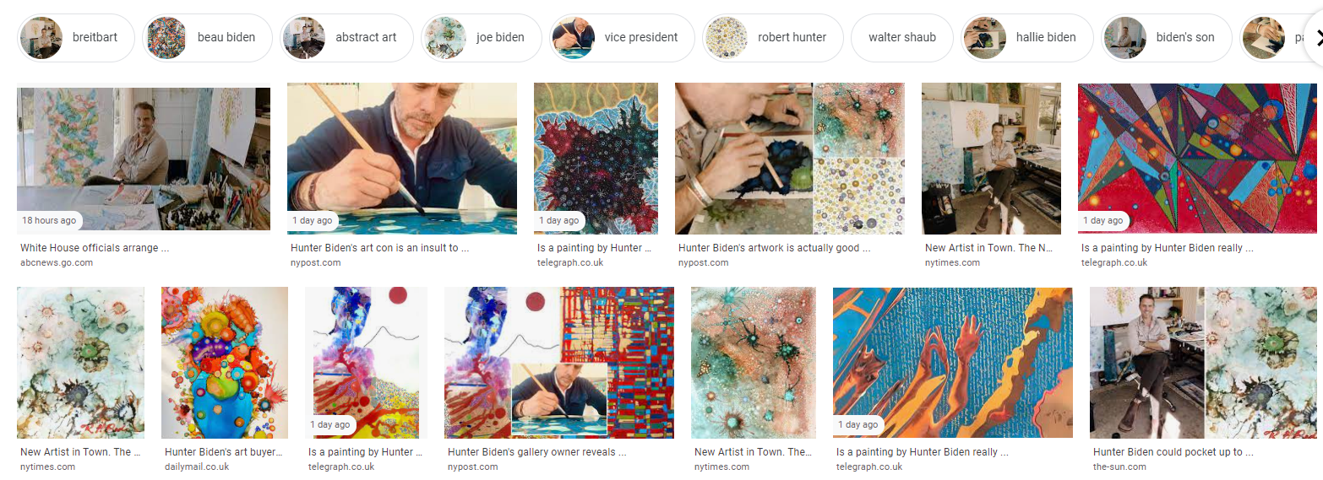Screen dimensions: 1323x480
Task: Click the breitbart chip thumbnail icon
Action: [41, 38]
